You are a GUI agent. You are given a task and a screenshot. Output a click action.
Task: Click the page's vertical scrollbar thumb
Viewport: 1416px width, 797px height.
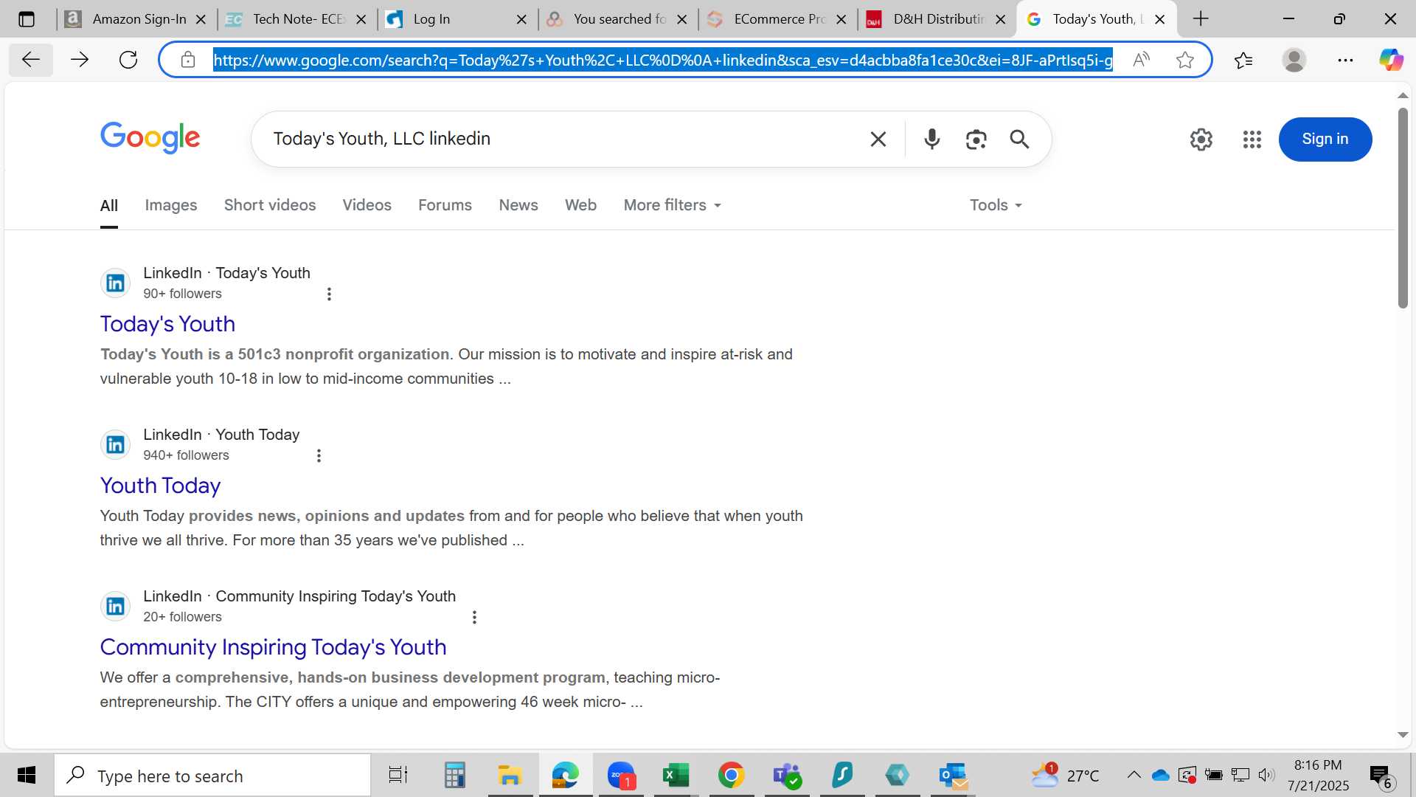[x=1403, y=208]
